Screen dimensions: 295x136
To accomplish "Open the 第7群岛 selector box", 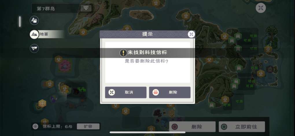I will [x=62, y=8].
